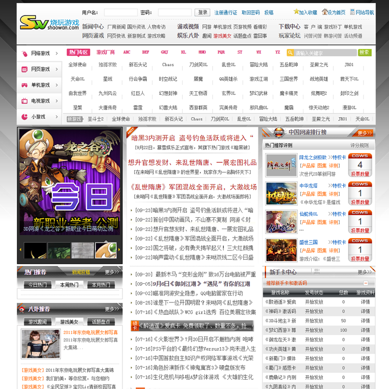Screen dimensions: 389x389
Task: Click the 中华龙塔 game thumbnail
Action: tap(281, 193)
